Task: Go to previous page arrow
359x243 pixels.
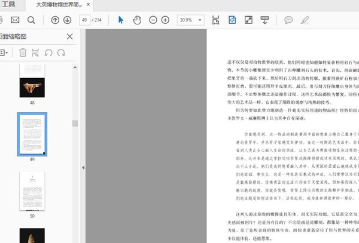Action: [55, 20]
